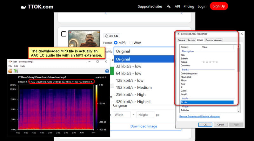This screenshot has width=254, height=141.
Task: Click the Spek app icon in title bar
Action: (x=10, y=61)
